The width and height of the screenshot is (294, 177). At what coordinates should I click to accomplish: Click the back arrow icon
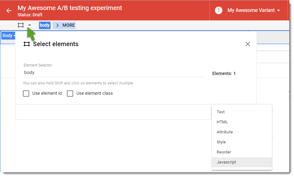[9, 11]
